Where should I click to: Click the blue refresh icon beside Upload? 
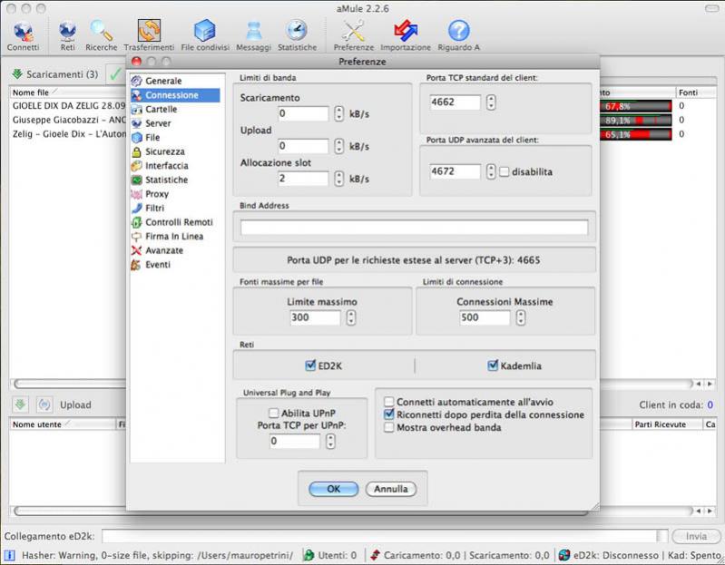point(44,404)
